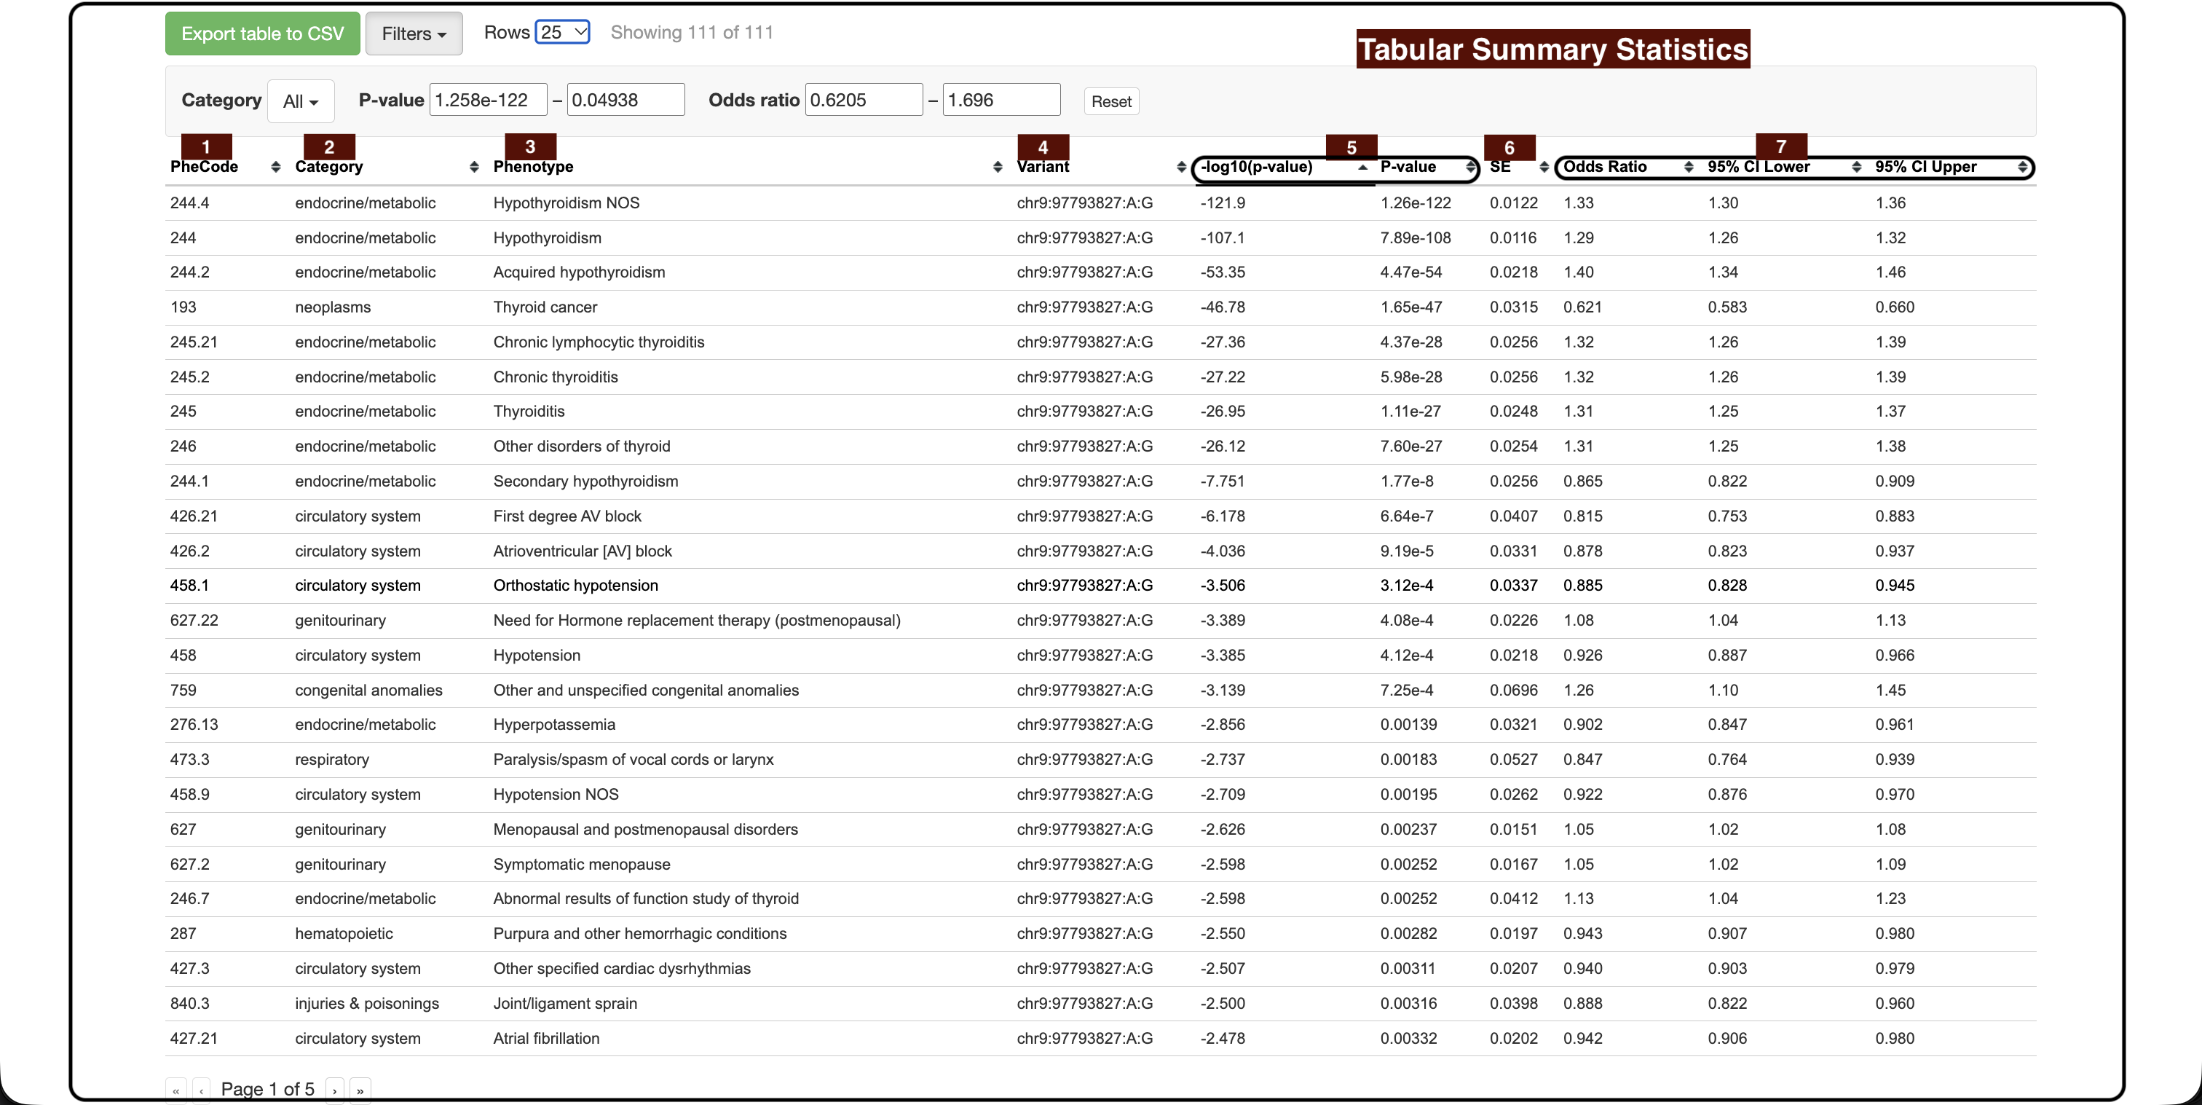This screenshot has width=2202, height=1105.
Task: Click odds ratio 0.621 cell
Action: (1583, 307)
